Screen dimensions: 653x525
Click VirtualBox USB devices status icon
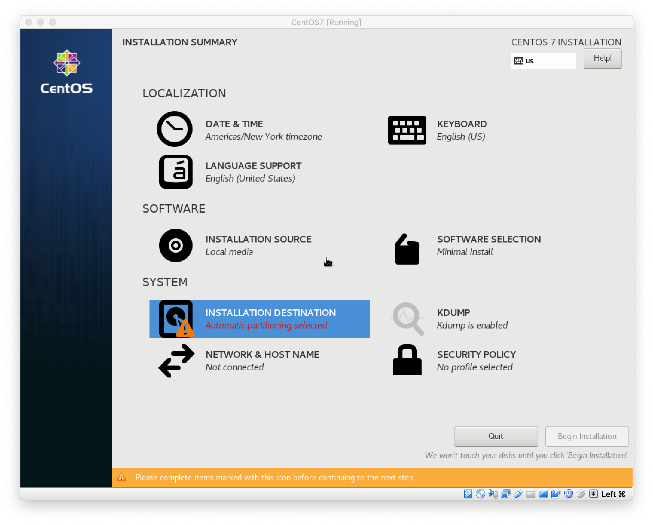click(518, 494)
